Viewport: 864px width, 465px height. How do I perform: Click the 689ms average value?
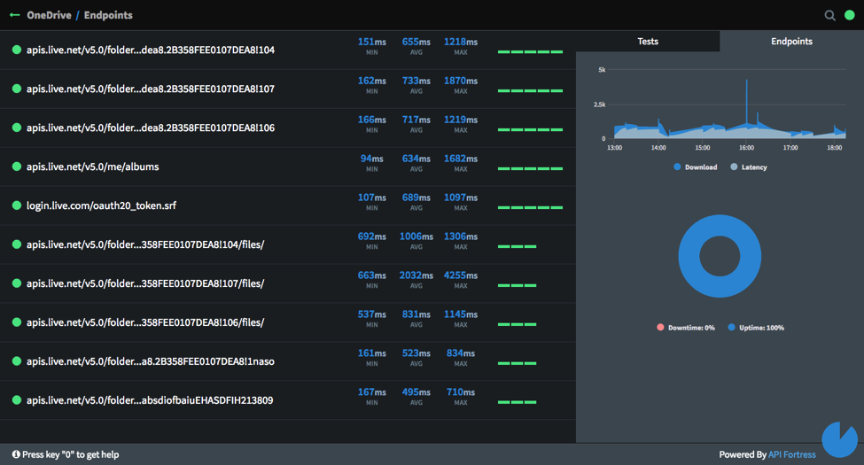(416, 198)
